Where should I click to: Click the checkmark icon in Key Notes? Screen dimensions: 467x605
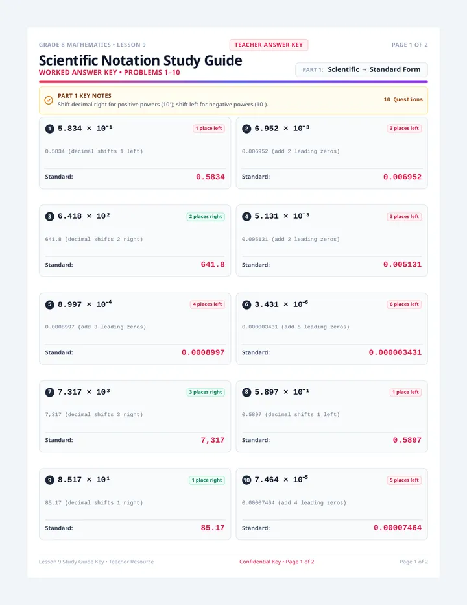49,101
